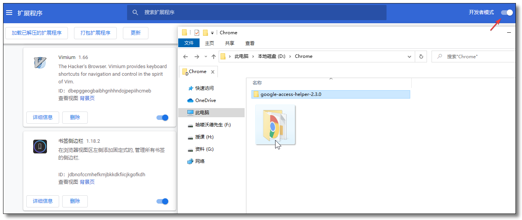Image resolution: width=522 pixels, height=220 pixels.
Task: Click 打包扩展程序 button
Action: click(x=95, y=33)
